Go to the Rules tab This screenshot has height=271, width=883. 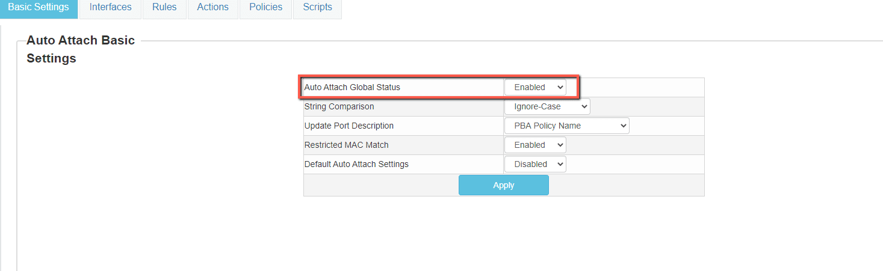click(164, 8)
